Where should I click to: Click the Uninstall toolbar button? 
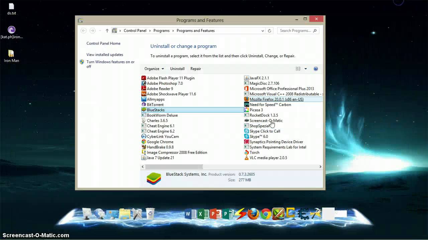[x=177, y=69]
